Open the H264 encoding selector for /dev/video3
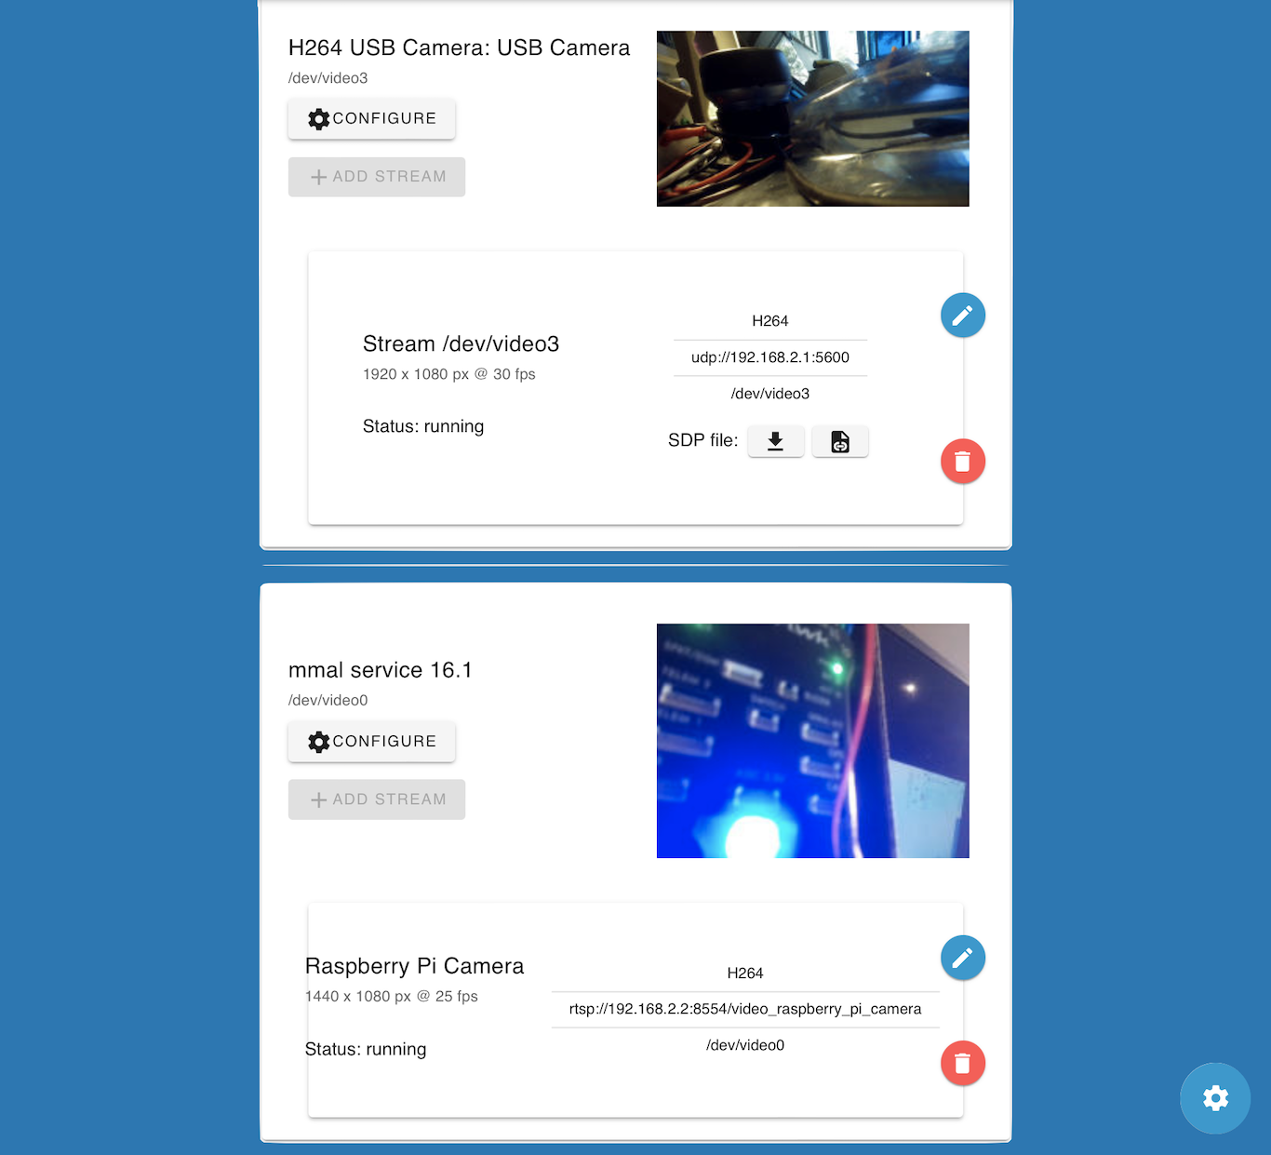The width and height of the screenshot is (1271, 1155). 769,320
